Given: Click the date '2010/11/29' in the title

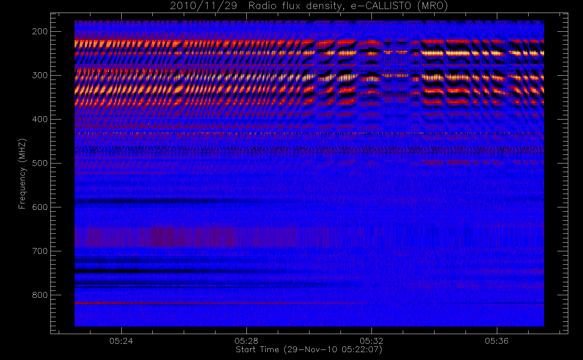Looking at the screenshot, I should (x=203, y=6).
